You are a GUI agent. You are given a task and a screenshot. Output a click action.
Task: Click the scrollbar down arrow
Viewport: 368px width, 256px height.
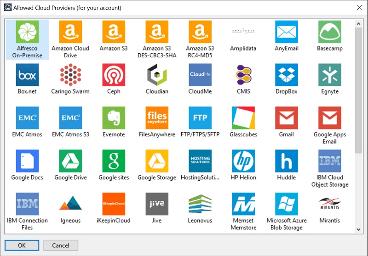[358, 229]
